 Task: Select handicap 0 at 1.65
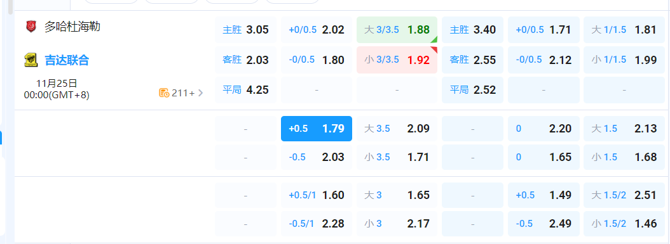click(x=544, y=157)
